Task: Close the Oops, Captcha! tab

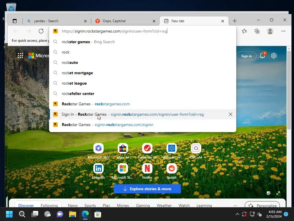Action: (154, 21)
